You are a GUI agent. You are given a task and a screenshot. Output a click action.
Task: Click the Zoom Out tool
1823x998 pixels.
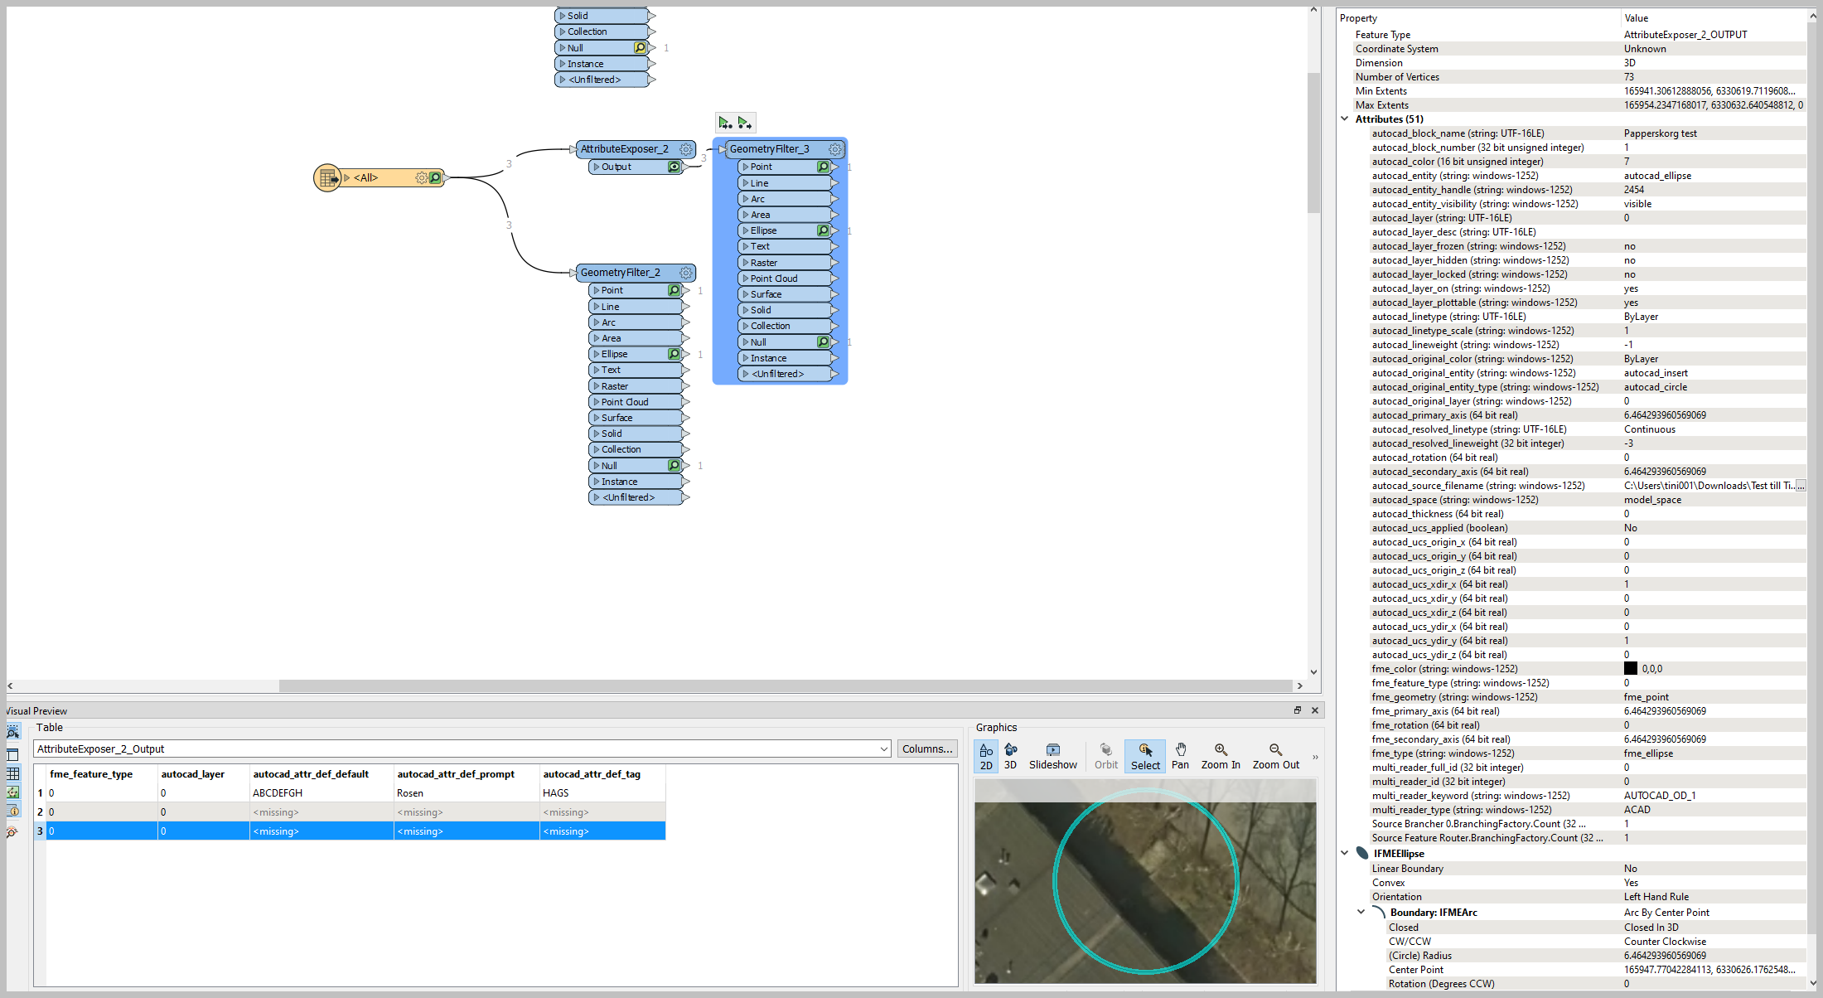pos(1276,756)
